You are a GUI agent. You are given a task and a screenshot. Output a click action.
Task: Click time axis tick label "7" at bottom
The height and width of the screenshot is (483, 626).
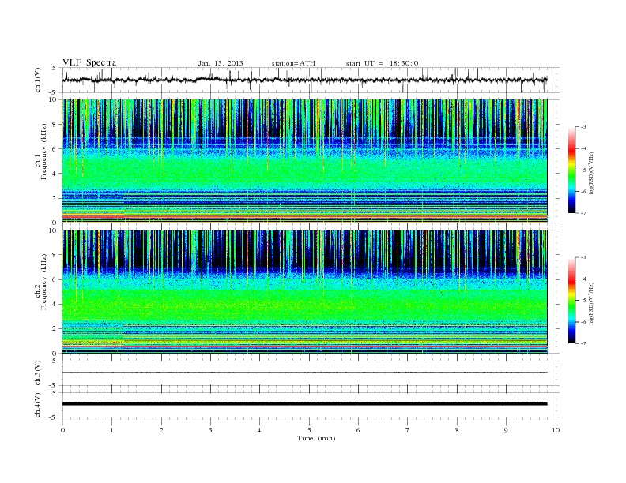(408, 430)
